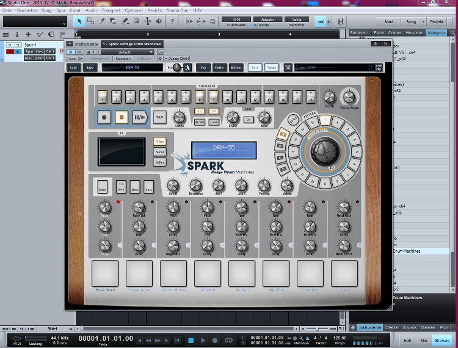The image size is (458, 348).
Task: Click the transport Record button
Action: click(215, 341)
